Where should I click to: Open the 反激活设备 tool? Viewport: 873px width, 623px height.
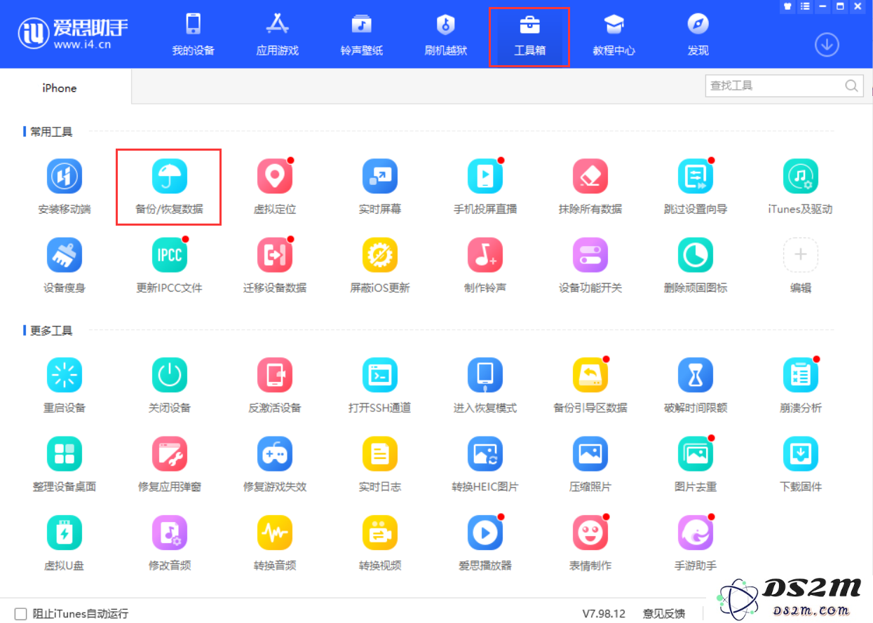click(275, 375)
